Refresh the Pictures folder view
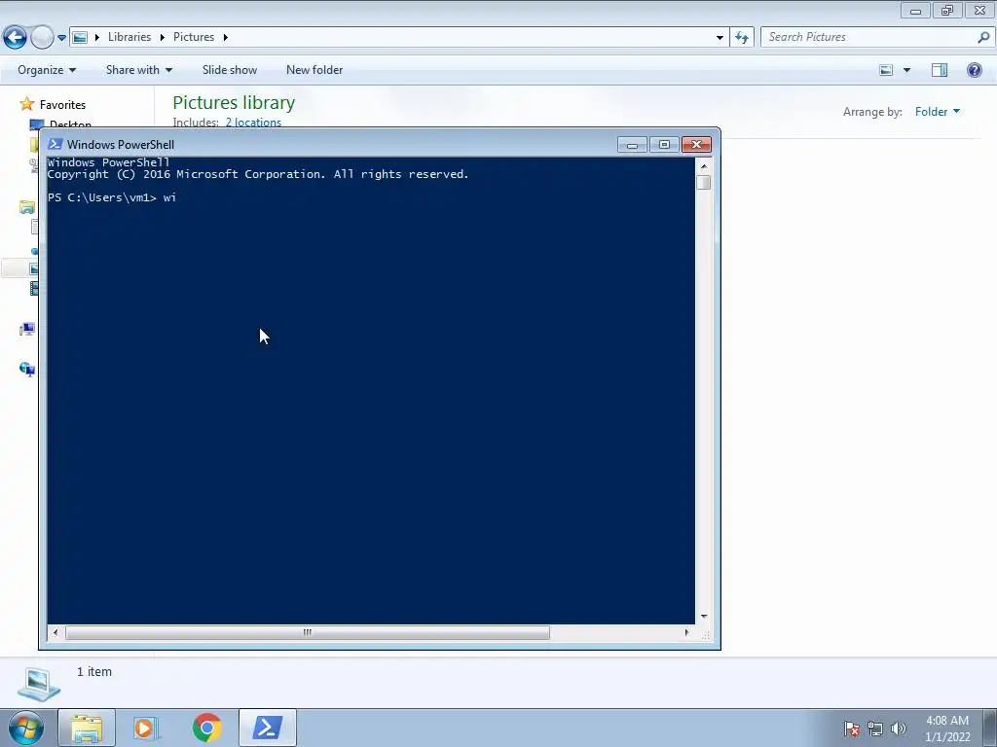Image resolution: width=997 pixels, height=747 pixels. coord(741,38)
